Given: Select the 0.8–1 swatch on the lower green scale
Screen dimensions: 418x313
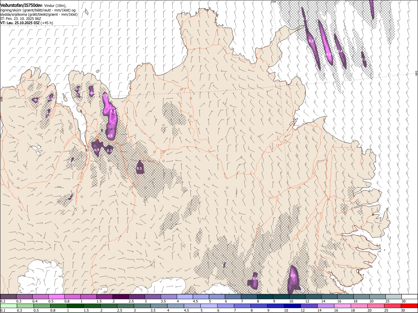Looking at the screenshot, I should (59, 306).
